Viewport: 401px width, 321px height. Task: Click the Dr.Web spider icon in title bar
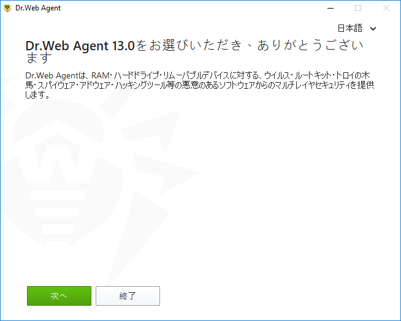[7, 8]
